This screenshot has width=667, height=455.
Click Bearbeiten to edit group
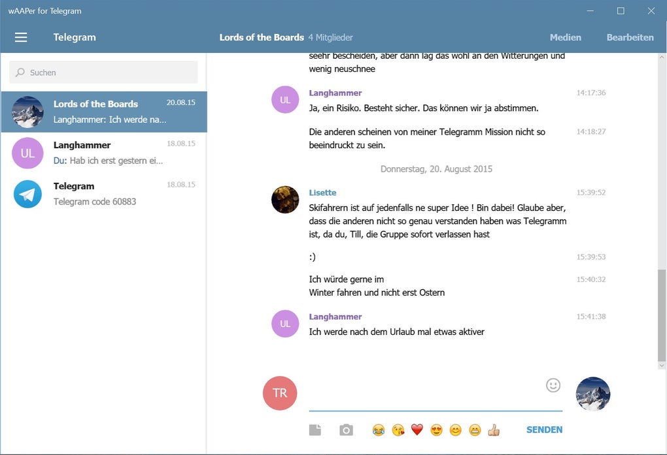pos(630,37)
